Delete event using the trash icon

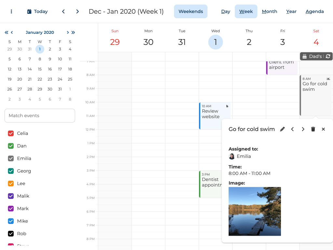click(x=313, y=129)
